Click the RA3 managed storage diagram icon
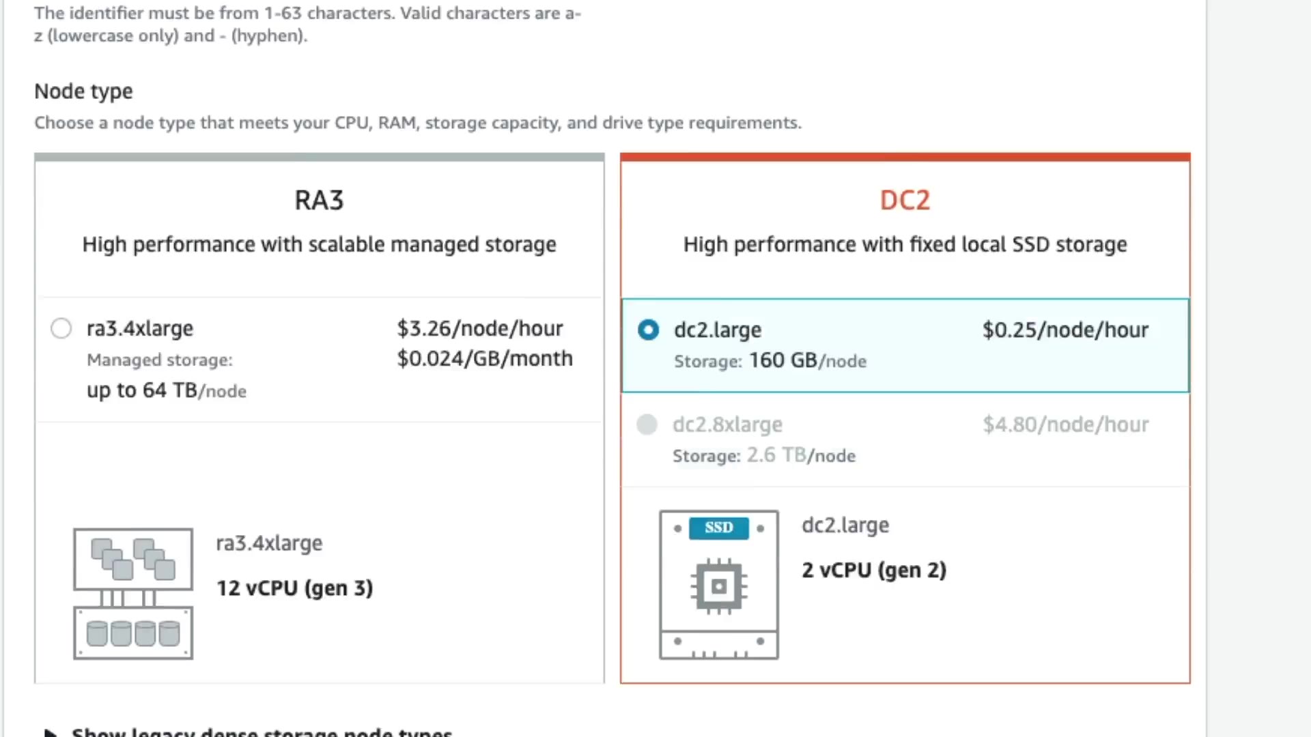1311x737 pixels. pos(133,593)
